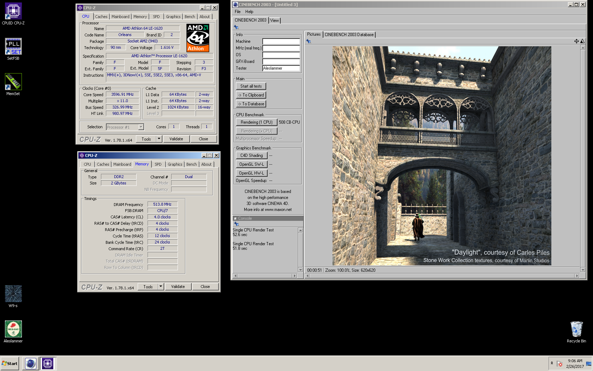Click Validate in the top CPU-Z window
593x371 pixels.
[x=176, y=139]
